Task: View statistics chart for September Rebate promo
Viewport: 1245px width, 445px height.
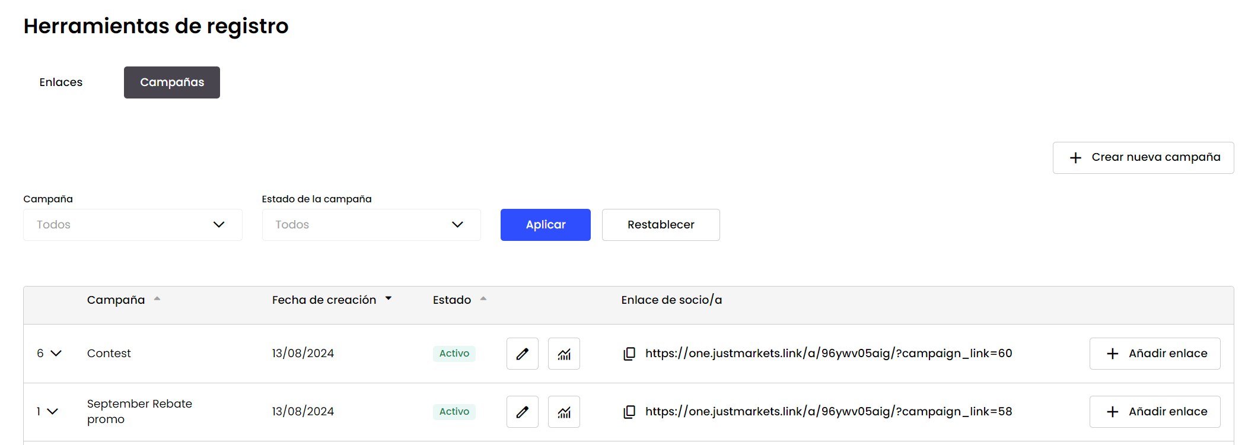Action: pos(563,412)
